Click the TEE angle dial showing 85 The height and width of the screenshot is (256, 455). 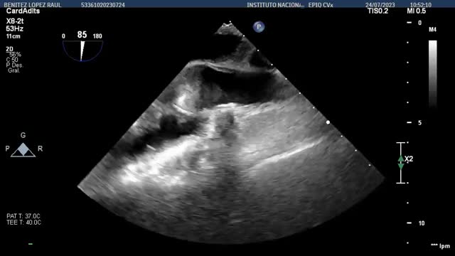[82, 50]
